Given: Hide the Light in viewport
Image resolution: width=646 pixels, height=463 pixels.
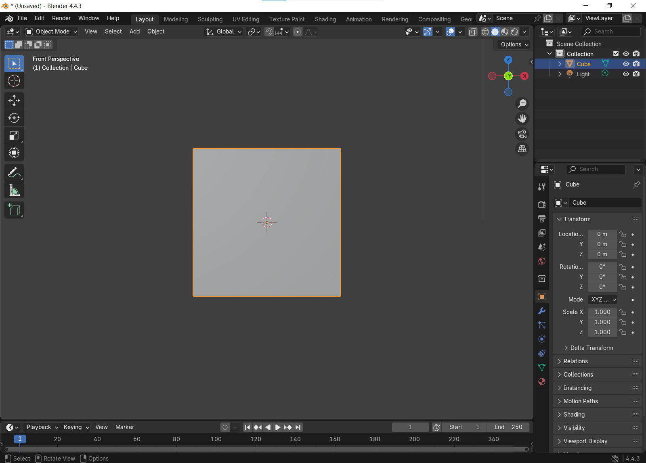Looking at the screenshot, I should [626, 74].
